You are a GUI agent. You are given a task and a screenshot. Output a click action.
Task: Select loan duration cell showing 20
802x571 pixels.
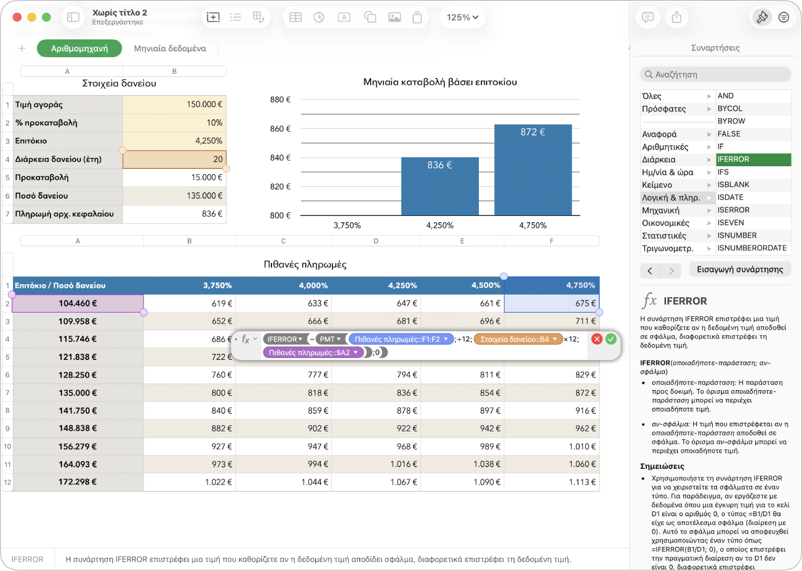pos(174,159)
